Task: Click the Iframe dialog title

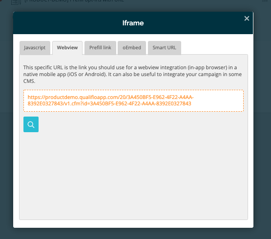Action: [x=133, y=23]
